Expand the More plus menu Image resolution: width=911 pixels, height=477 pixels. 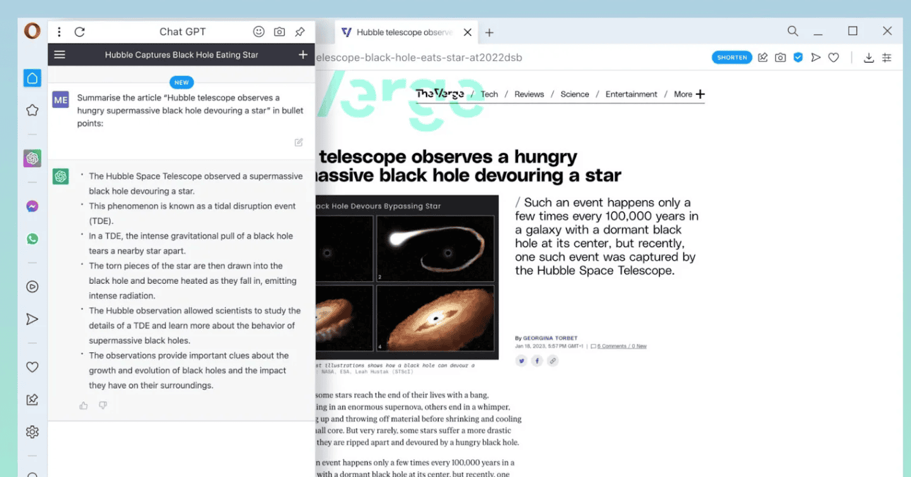pos(689,94)
